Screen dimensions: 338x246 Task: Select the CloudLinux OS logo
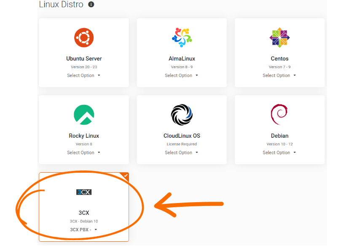(x=182, y=115)
